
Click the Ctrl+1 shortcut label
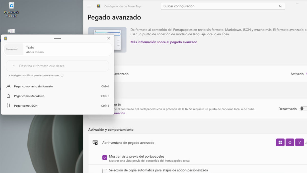pyautogui.click(x=105, y=86)
